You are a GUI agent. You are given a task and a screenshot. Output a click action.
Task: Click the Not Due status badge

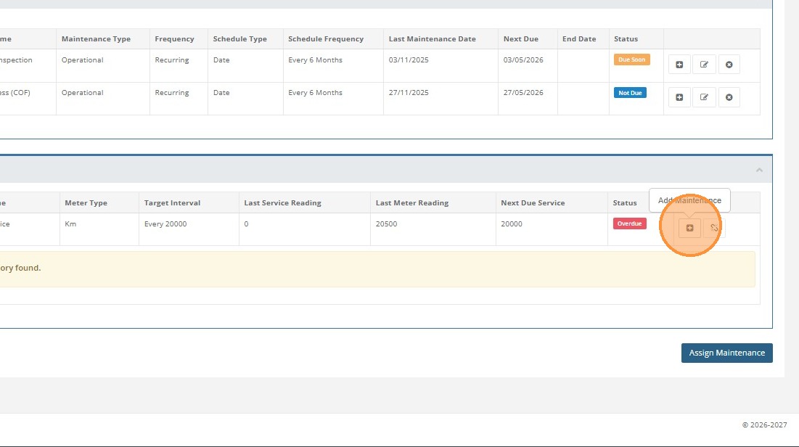point(630,93)
